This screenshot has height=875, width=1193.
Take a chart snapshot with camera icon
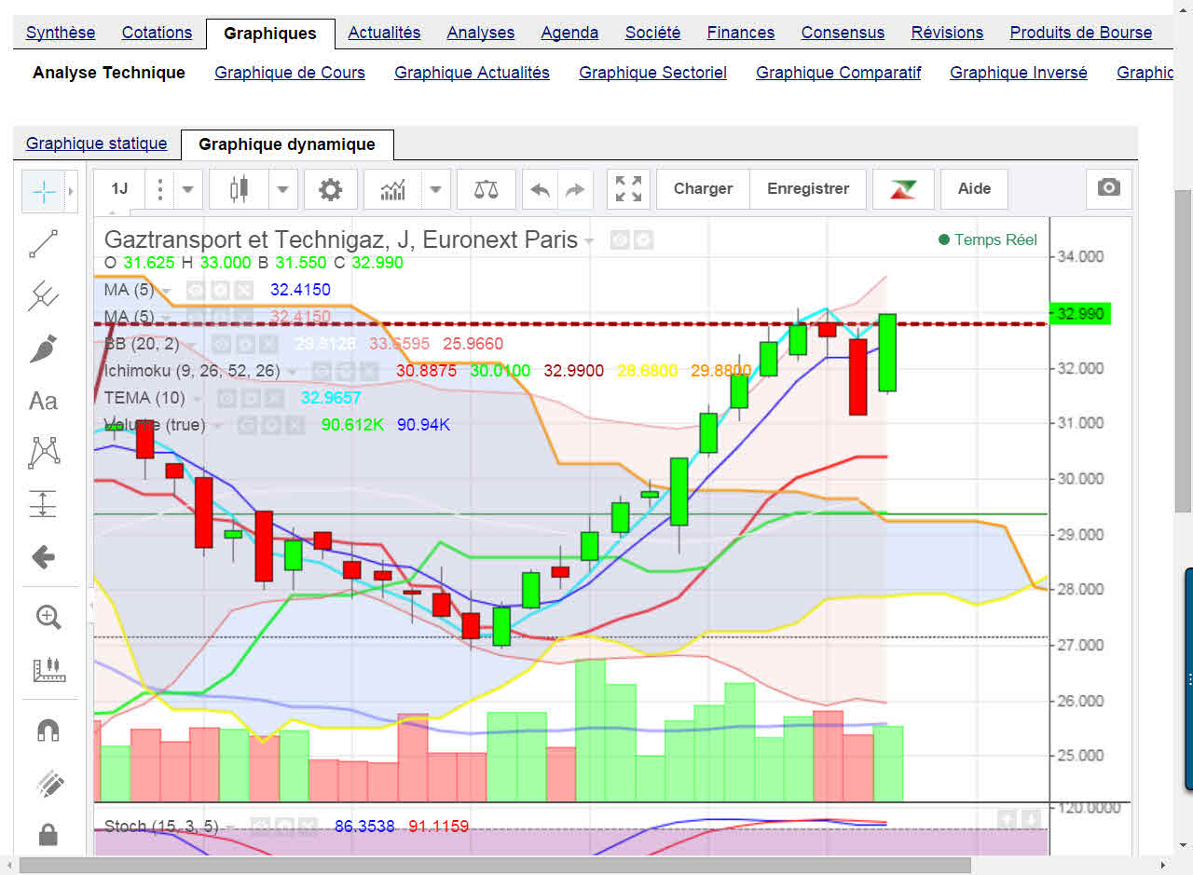click(1109, 188)
